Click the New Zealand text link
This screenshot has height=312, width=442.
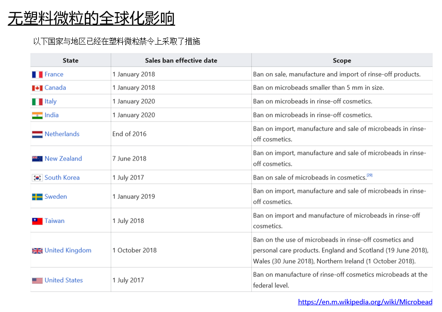[x=63, y=158]
